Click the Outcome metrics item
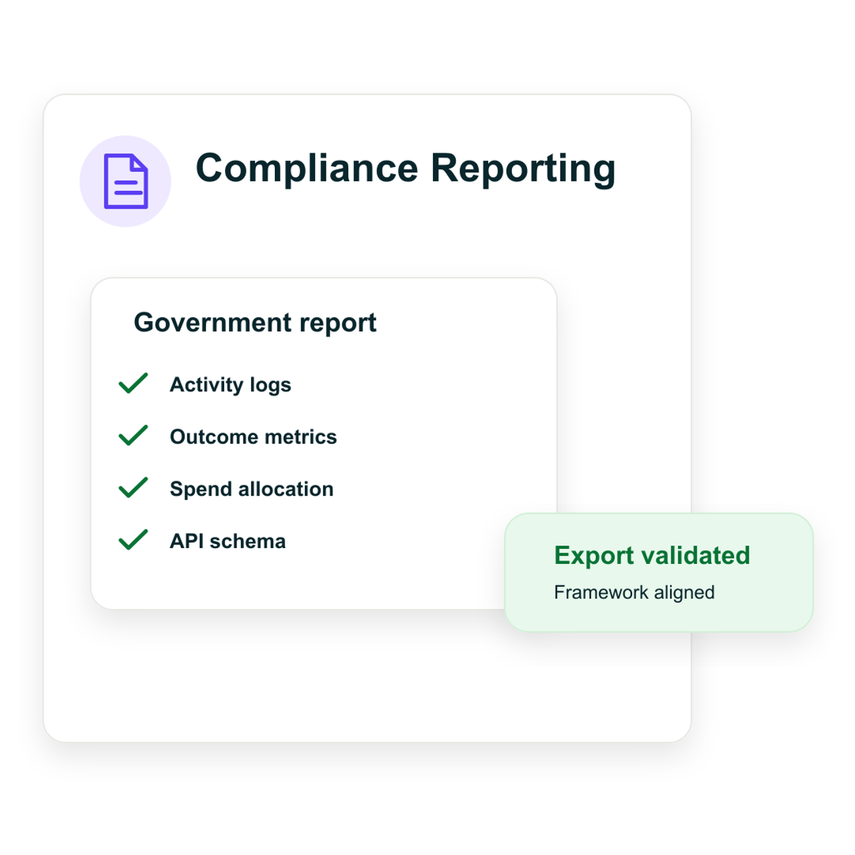The height and width of the screenshot is (855, 855). pos(253,436)
